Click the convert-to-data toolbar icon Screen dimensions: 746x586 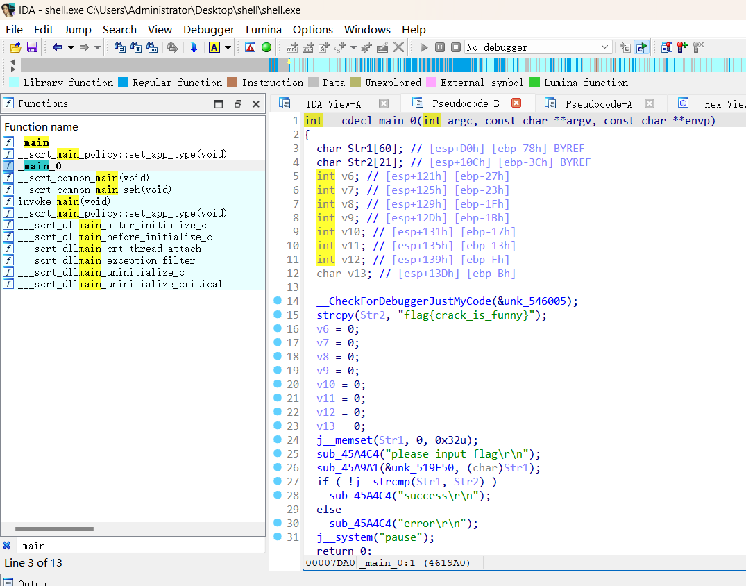click(x=308, y=47)
